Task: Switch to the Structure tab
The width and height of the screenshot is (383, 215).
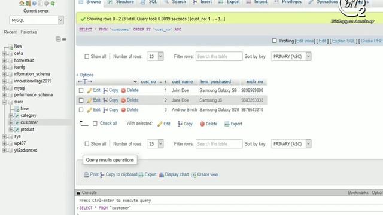Action: click(x=121, y=2)
